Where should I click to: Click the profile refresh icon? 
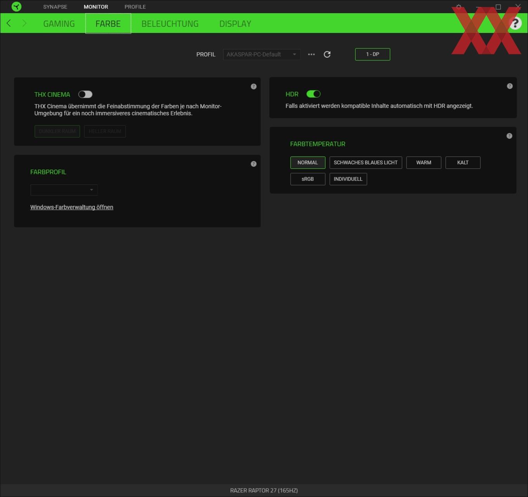(x=327, y=54)
